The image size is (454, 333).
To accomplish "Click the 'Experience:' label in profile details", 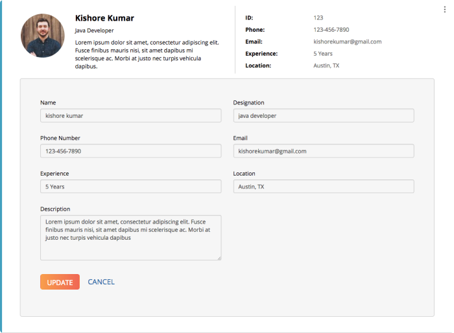I will coord(261,54).
